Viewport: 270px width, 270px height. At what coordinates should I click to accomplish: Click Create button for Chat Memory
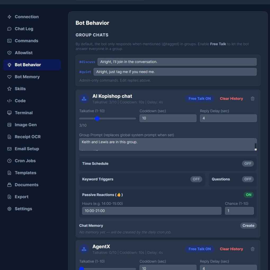tap(248, 226)
